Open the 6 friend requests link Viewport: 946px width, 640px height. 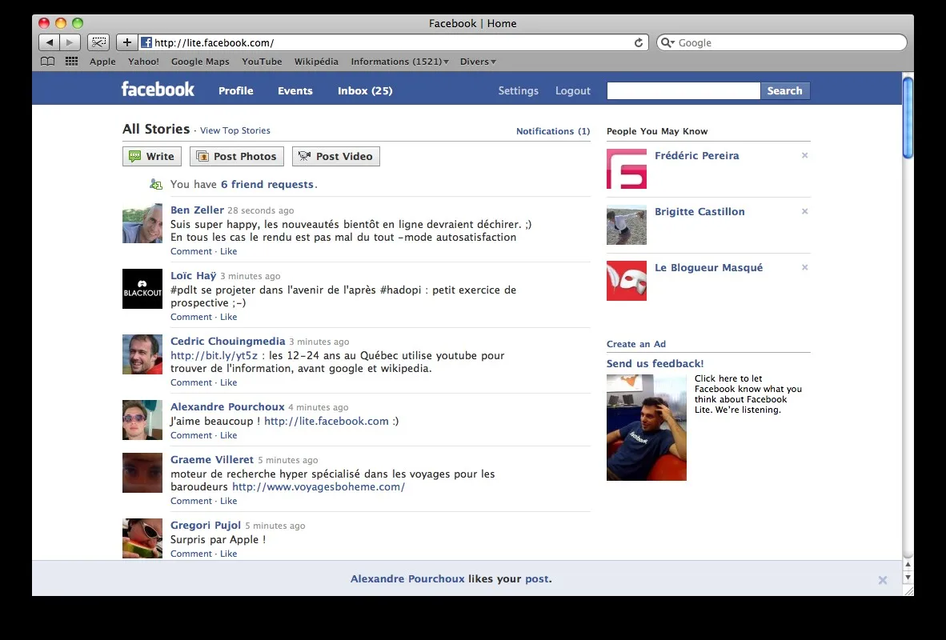click(267, 184)
